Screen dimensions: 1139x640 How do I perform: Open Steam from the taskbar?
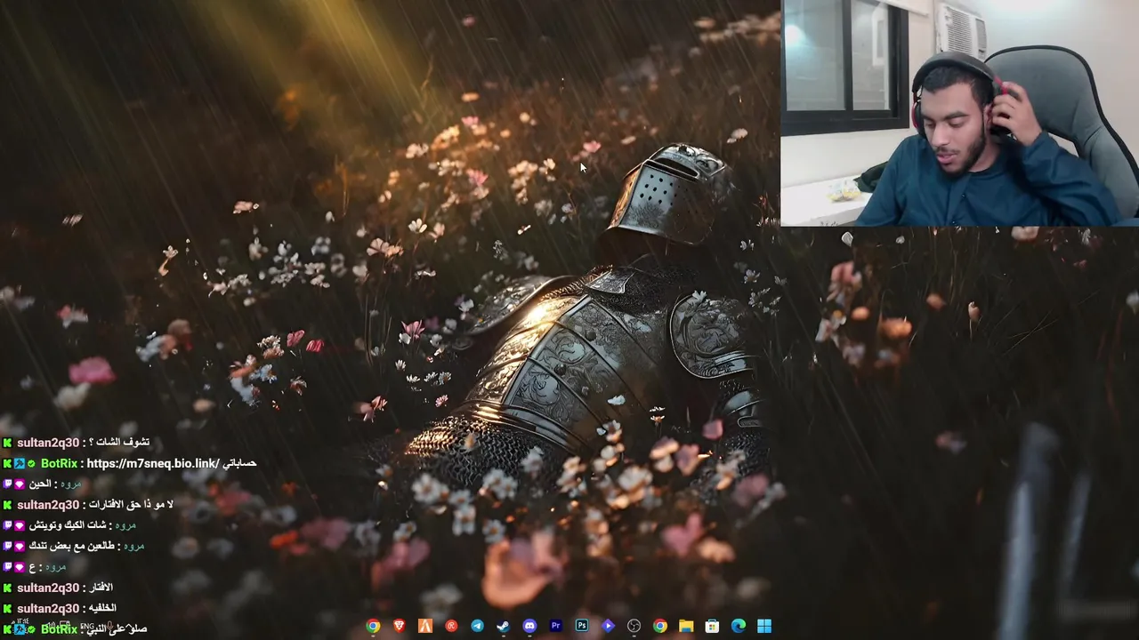(503, 626)
